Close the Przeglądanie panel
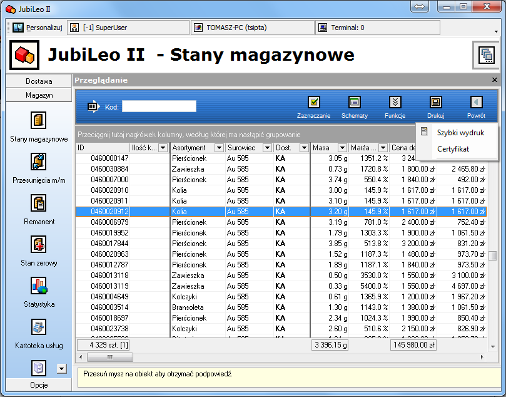Viewport: 506px width, 397px height. [x=494, y=80]
